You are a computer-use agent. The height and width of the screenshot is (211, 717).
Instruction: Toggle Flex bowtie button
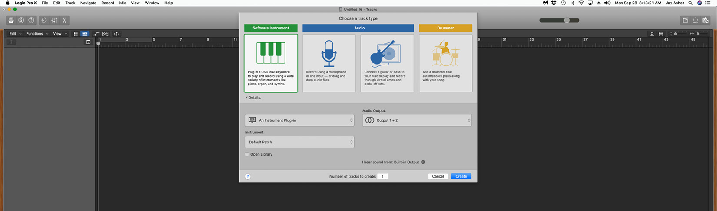(x=105, y=34)
